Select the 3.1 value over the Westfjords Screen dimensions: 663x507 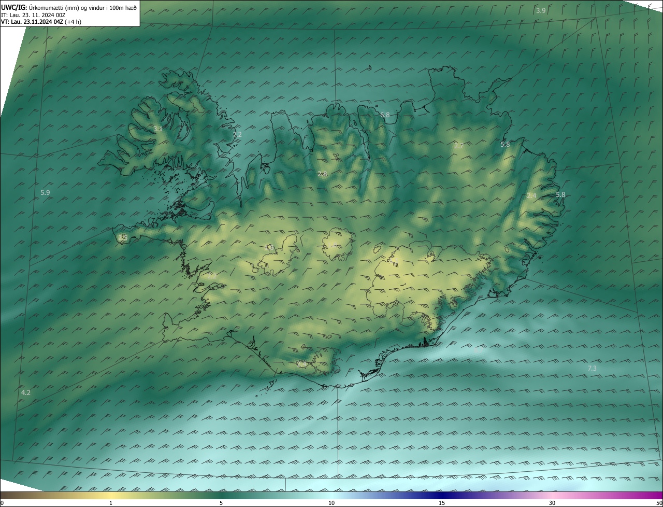coord(158,129)
